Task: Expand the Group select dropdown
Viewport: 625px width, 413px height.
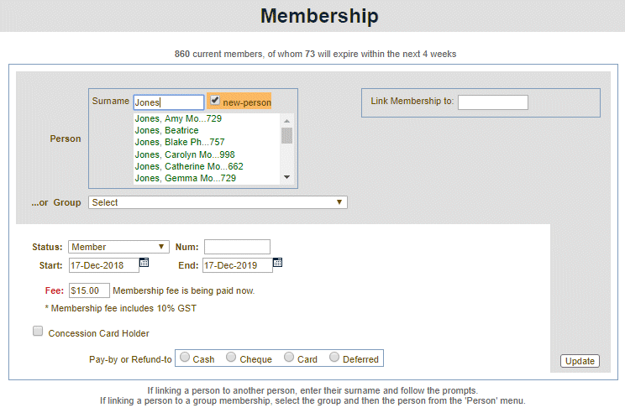Action: click(x=218, y=202)
